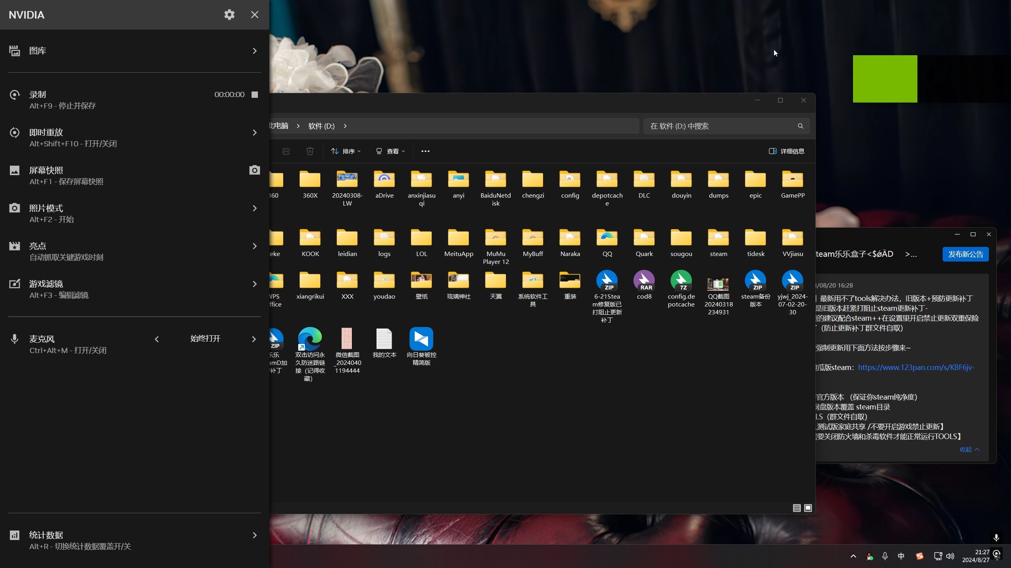Stop recording with the square button
This screenshot has height=568, width=1011.
(x=255, y=95)
